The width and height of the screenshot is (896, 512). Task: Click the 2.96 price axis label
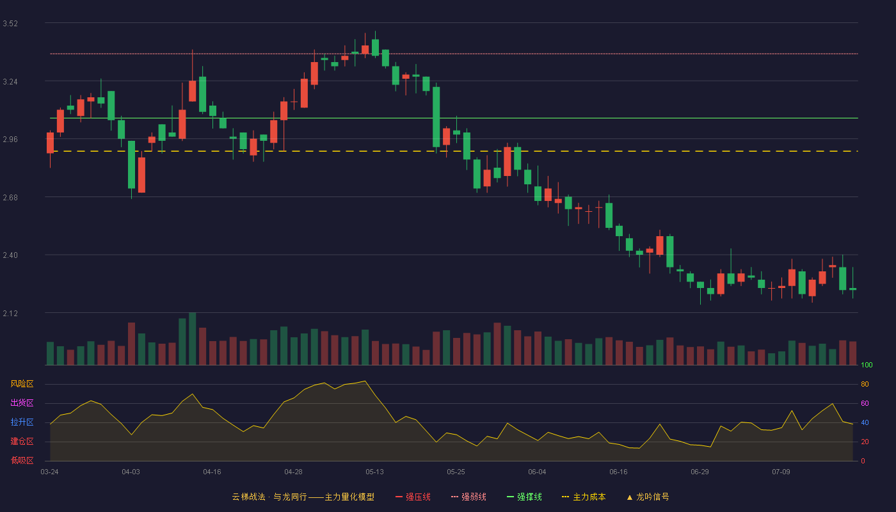(10, 140)
